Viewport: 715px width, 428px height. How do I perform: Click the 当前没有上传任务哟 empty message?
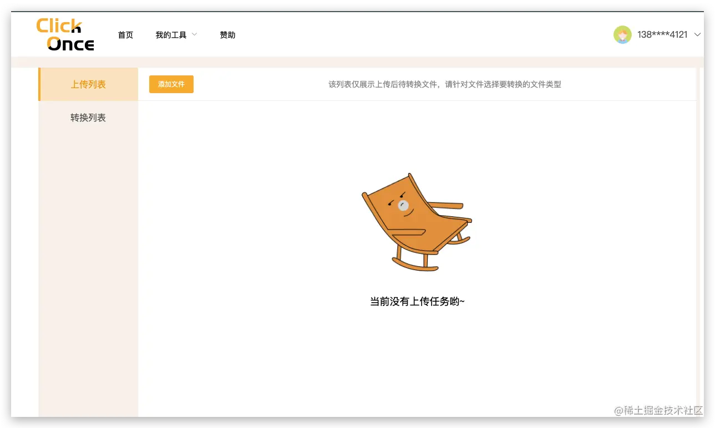(418, 301)
